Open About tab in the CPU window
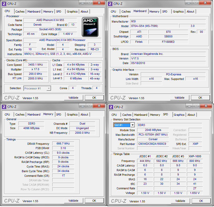This screenshot has width=214, height=207. [x=84, y=12]
